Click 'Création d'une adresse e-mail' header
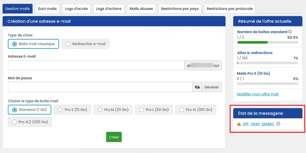This screenshot has height=153, width=306. tap(114, 21)
